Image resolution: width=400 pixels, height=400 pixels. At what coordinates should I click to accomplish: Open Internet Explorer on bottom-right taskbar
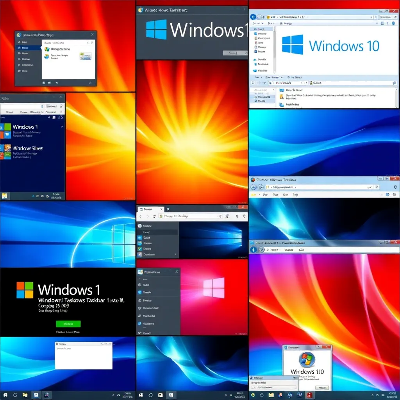click(253, 395)
